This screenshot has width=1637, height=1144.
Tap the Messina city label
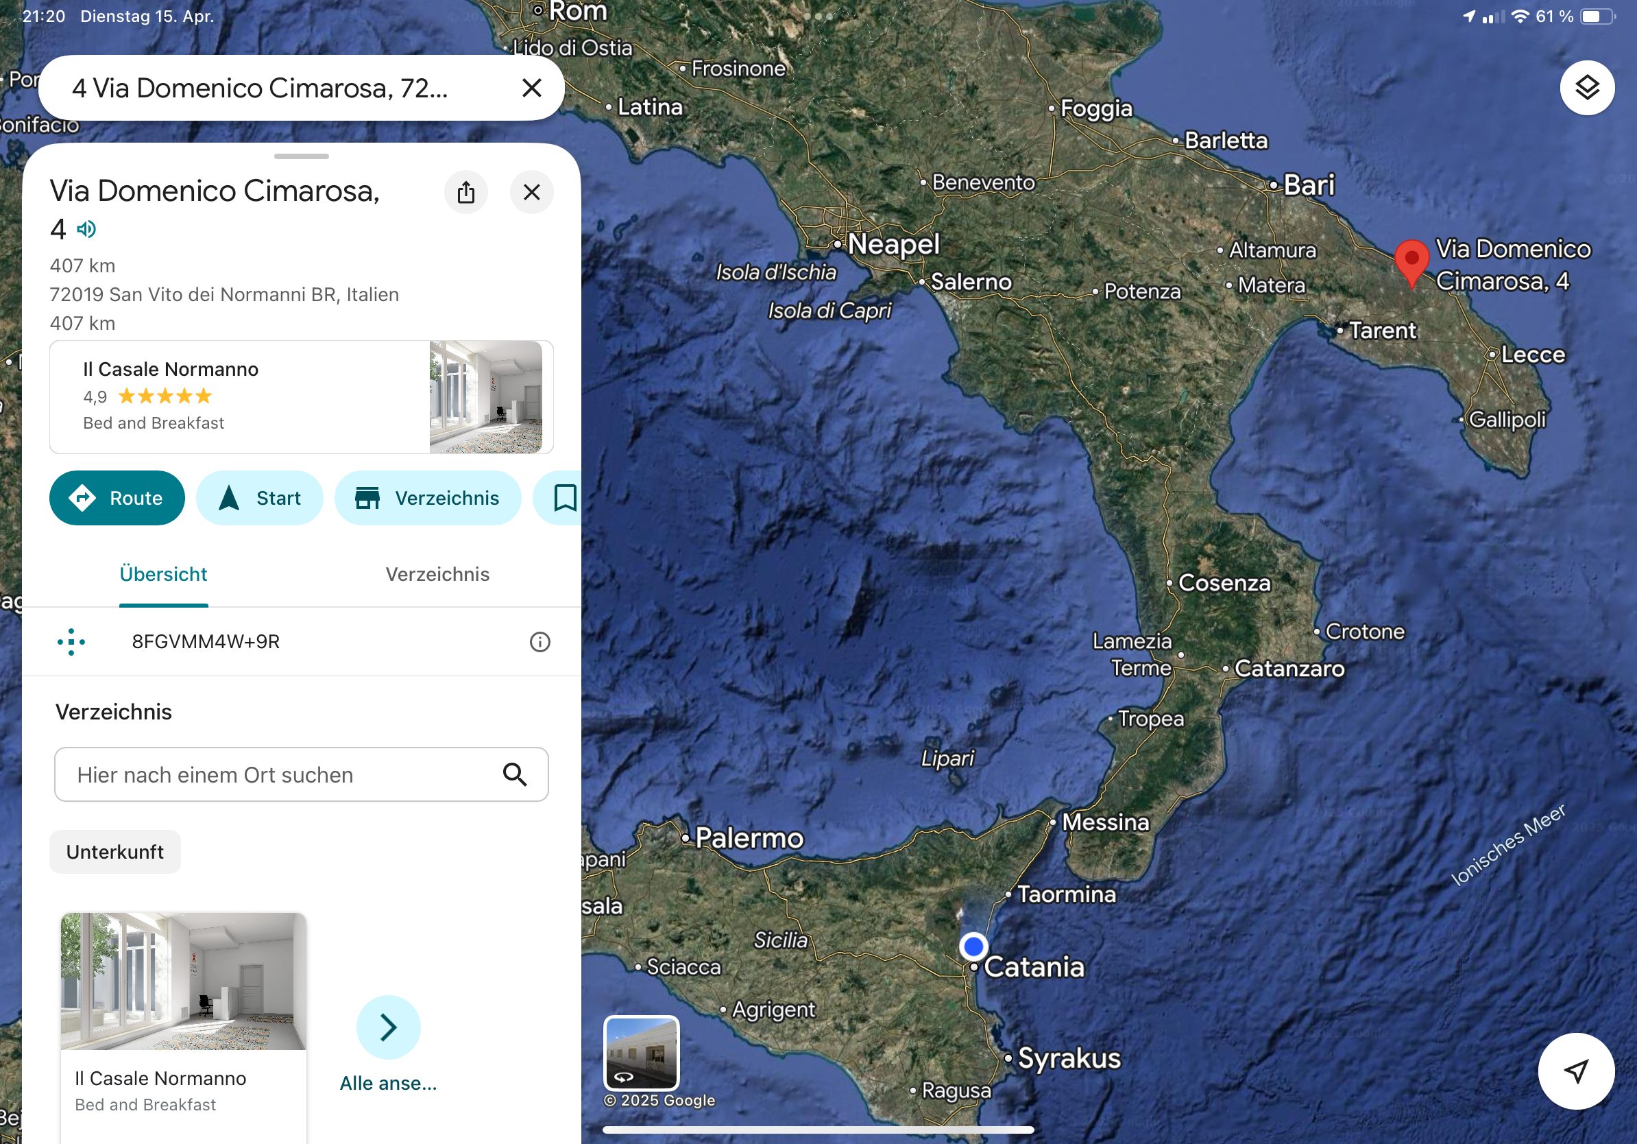click(1105, 822)
